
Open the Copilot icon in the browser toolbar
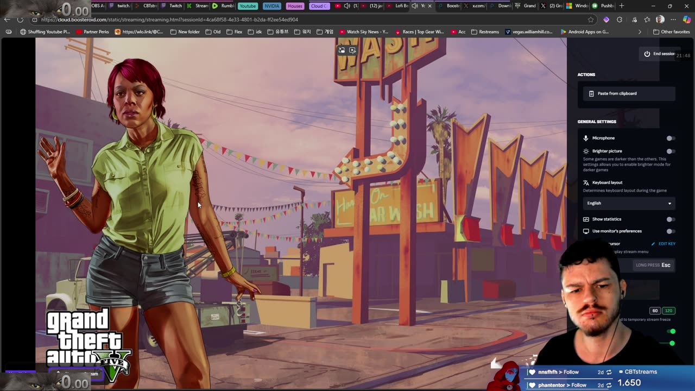(x=686, y=20)
